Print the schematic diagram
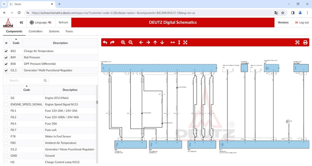Image resolution: width=312 pixels, height=166 pixels. point(305,42)
